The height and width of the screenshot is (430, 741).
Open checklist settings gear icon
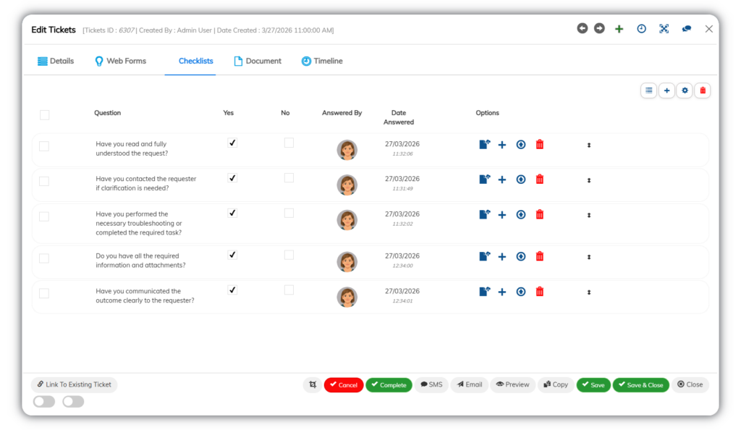[x=685, y=90]
